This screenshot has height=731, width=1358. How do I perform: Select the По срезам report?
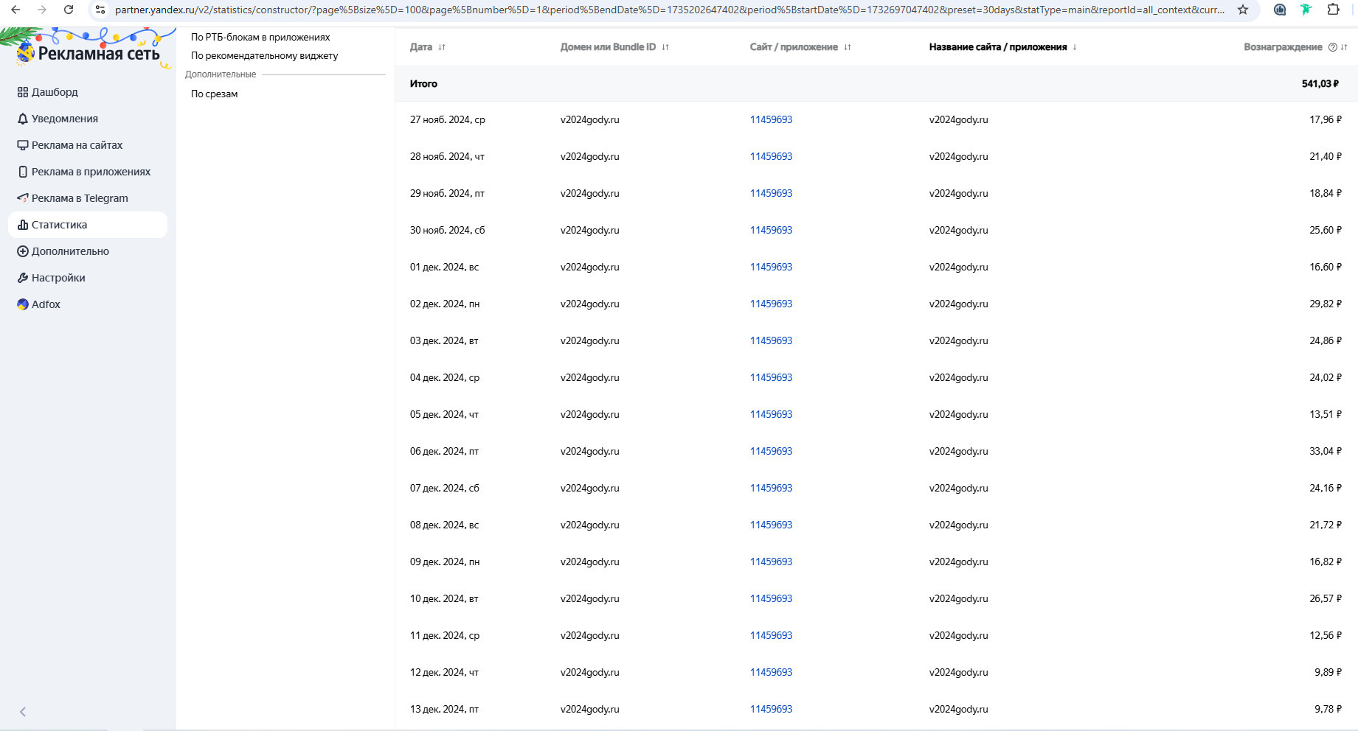pyautogui.click(x=214, y=94)
